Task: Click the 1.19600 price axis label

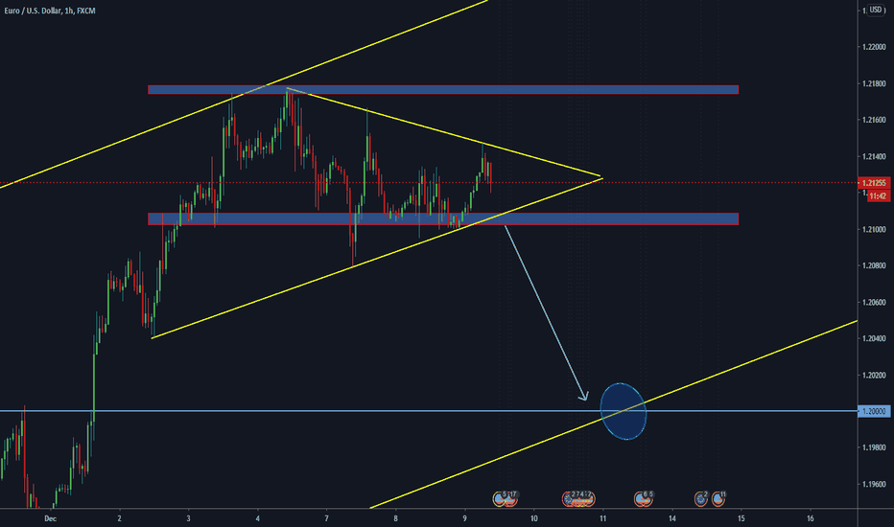Action: (874, 484)
